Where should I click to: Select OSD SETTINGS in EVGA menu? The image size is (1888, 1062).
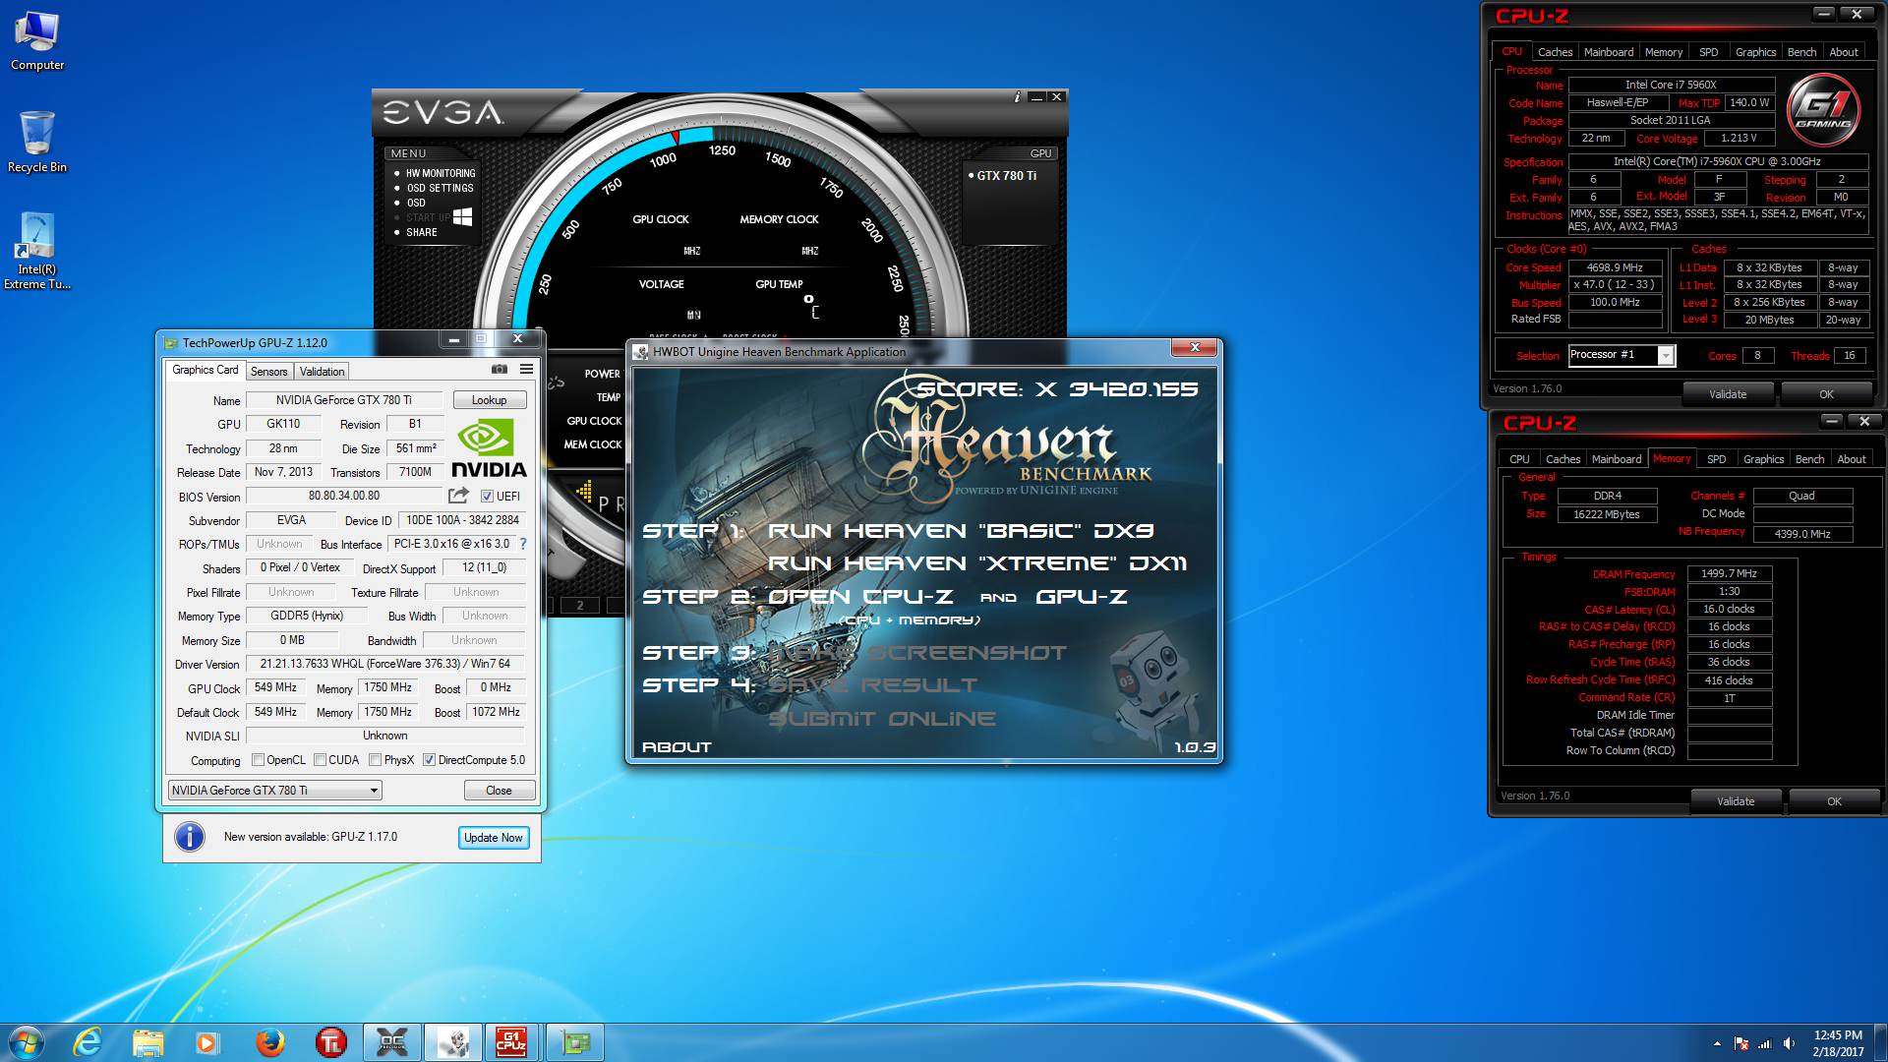coord(440,188)
